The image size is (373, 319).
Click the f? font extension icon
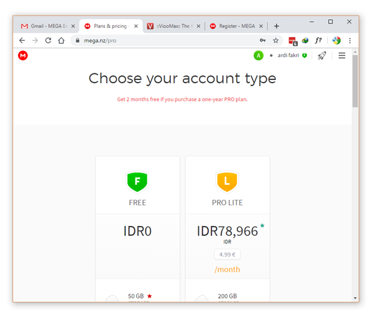click(x=318, y=40)
